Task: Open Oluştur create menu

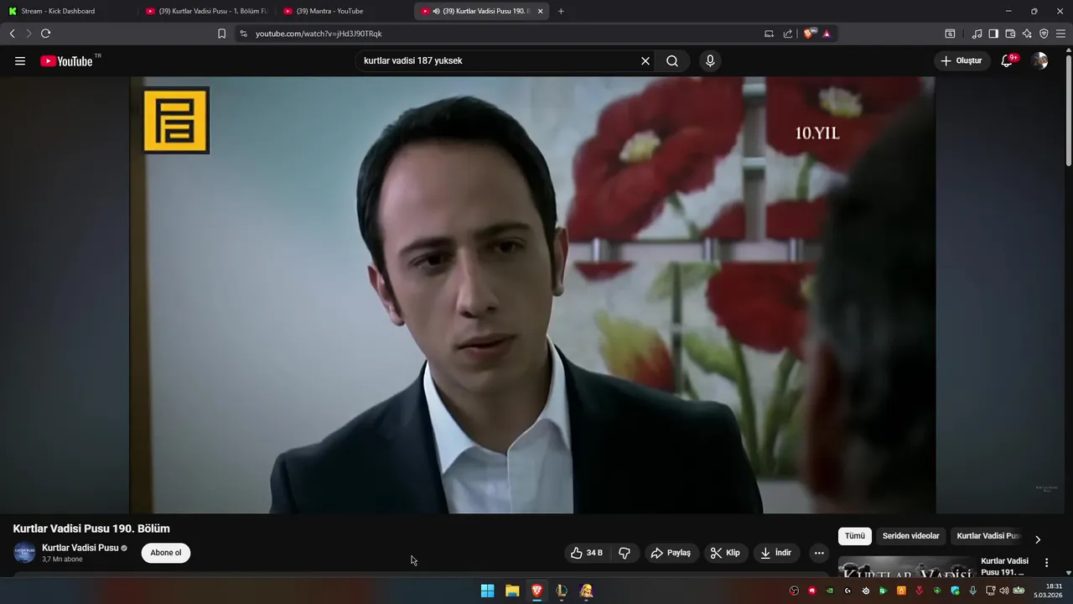Action: pos(962,61)
